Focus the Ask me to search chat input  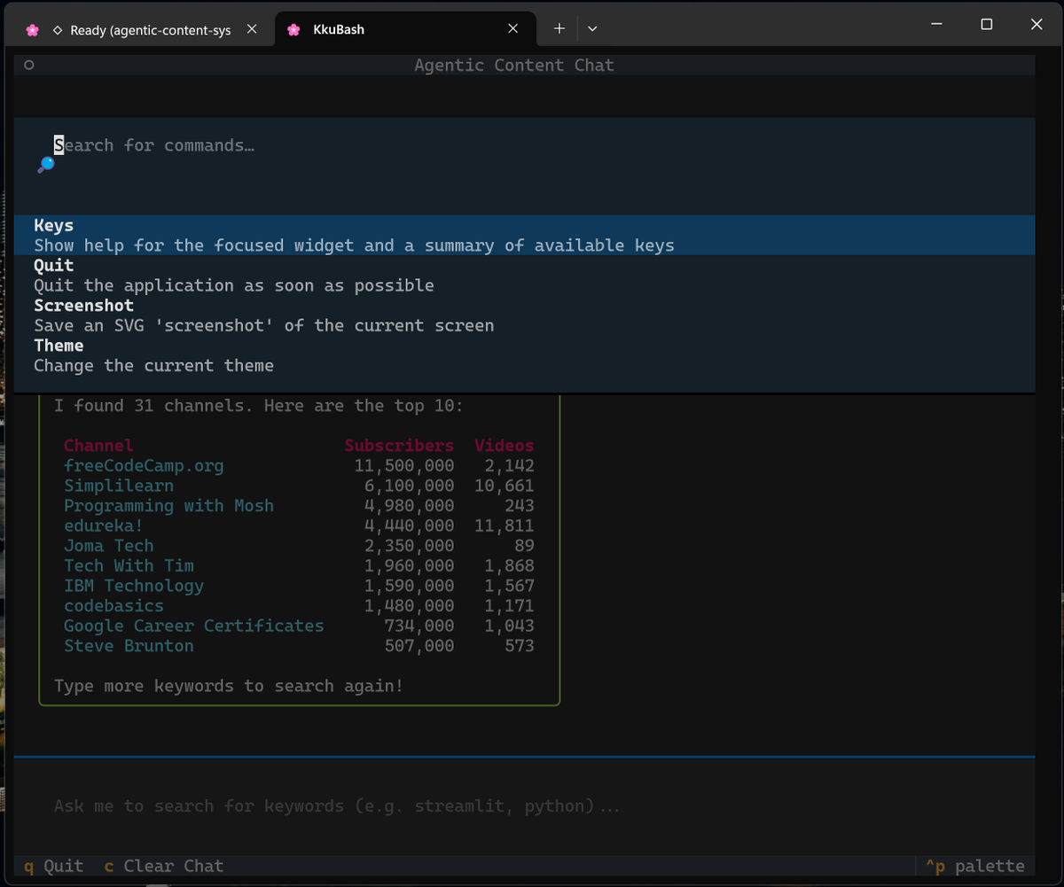click(x=524, y=806)
